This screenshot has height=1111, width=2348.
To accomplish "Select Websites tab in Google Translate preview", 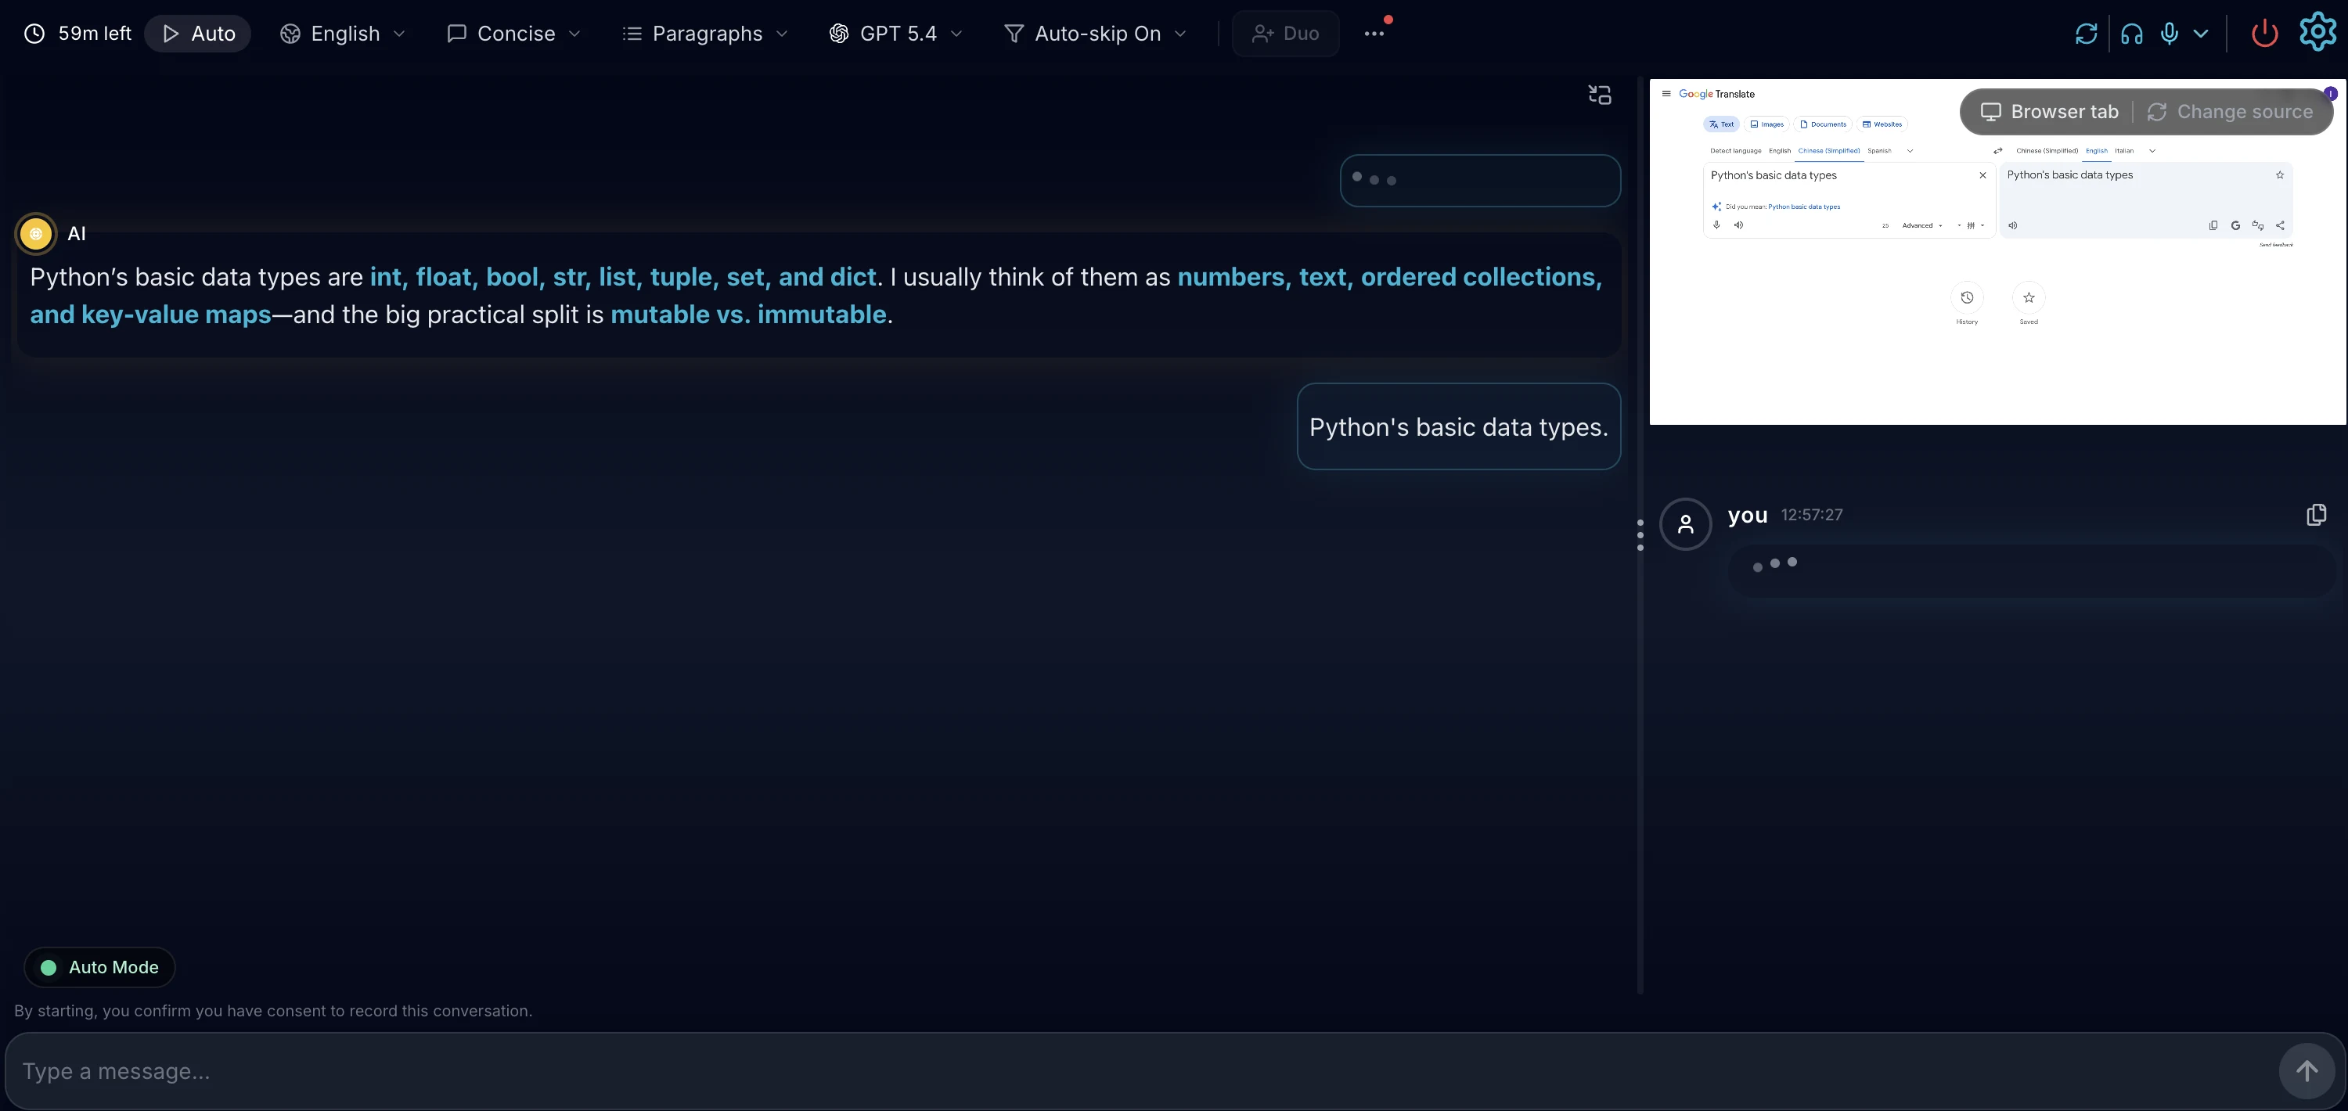I will [x=1882, y=124].
